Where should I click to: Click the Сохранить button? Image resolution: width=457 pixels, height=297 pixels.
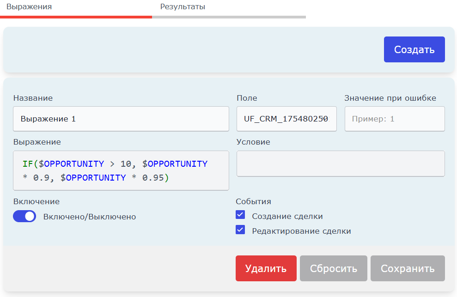coord(408,268)
